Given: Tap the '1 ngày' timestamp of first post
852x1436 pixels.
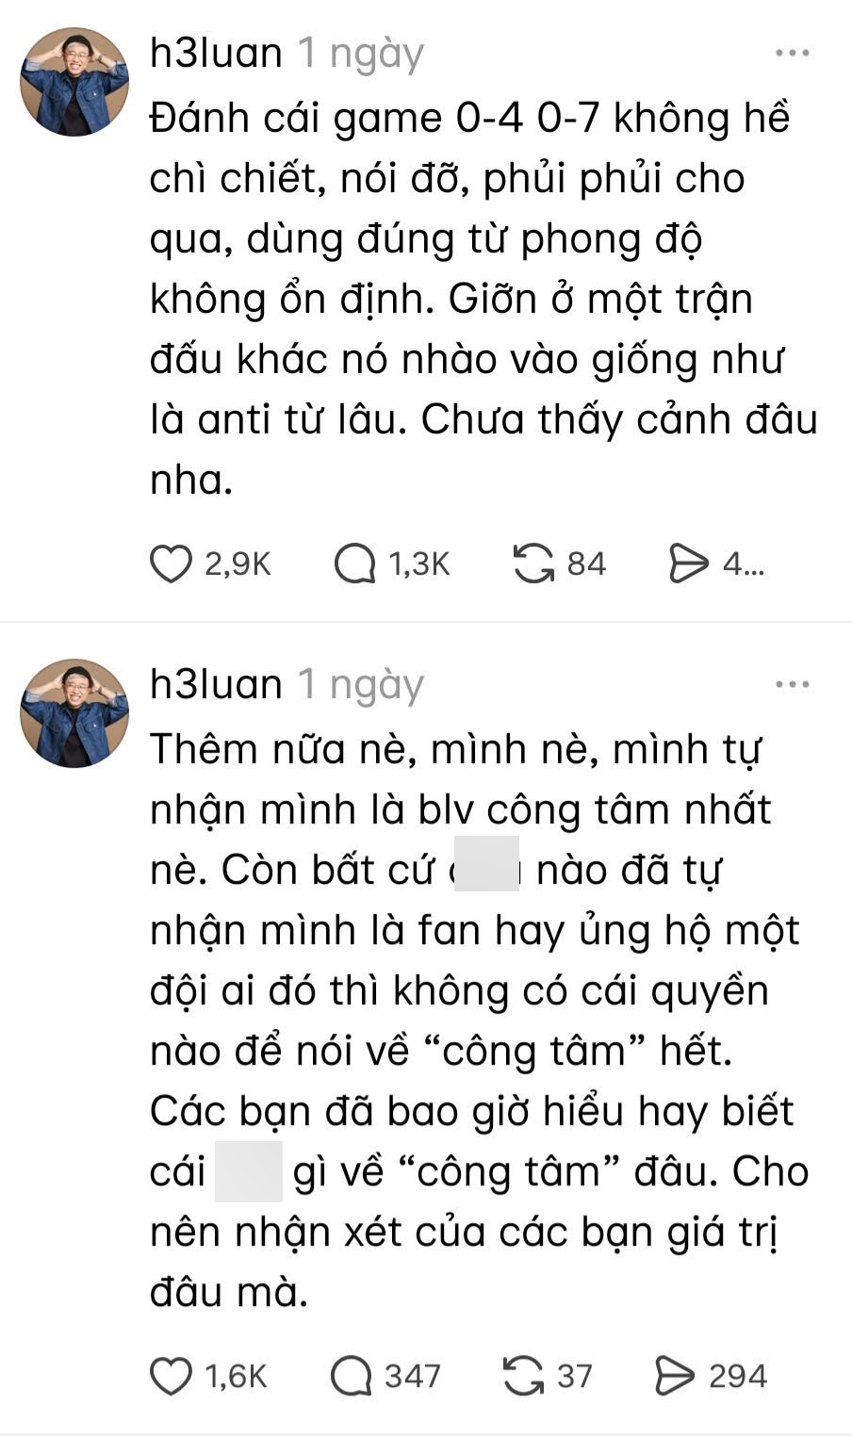Looking at the screenshot, I should (361, 56).
